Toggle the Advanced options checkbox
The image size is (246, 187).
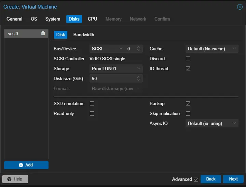pos(196,179)
